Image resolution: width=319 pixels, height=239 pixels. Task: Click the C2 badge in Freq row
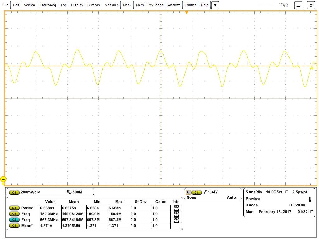pyautogui.click(x=14, y=220)
